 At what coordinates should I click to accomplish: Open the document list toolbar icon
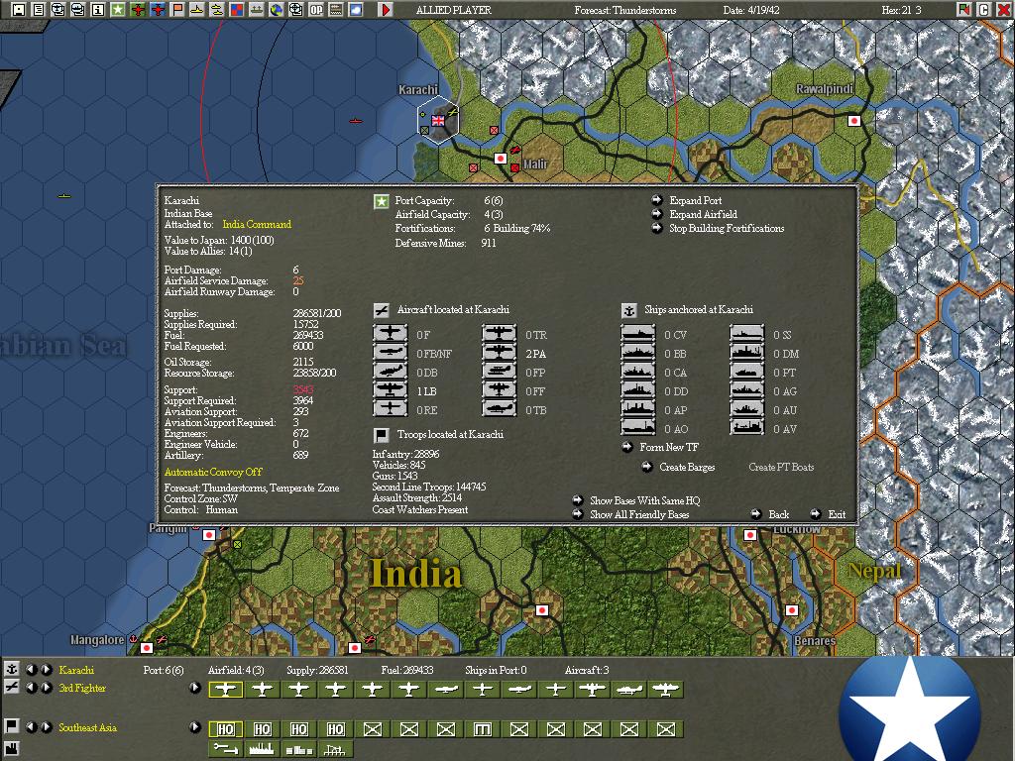click(x=39, y=9)
